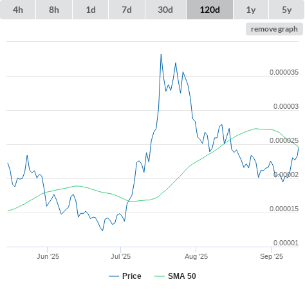Click the 0.00002 y-axis label
This screenshot has width=305, height=293.
(x=286, y=175)
